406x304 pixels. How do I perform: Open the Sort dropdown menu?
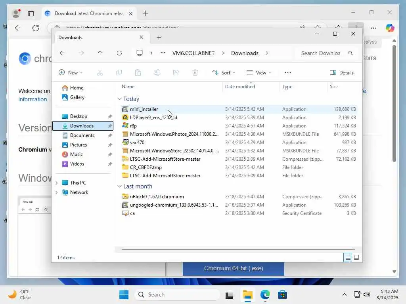[x=224, y=73]
